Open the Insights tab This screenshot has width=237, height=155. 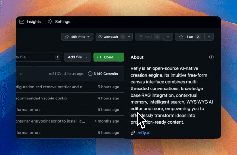tap(30, 22)
